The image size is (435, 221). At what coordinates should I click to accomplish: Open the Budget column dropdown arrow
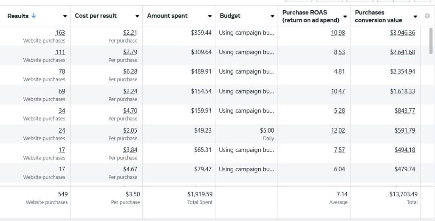coord(272,16)
